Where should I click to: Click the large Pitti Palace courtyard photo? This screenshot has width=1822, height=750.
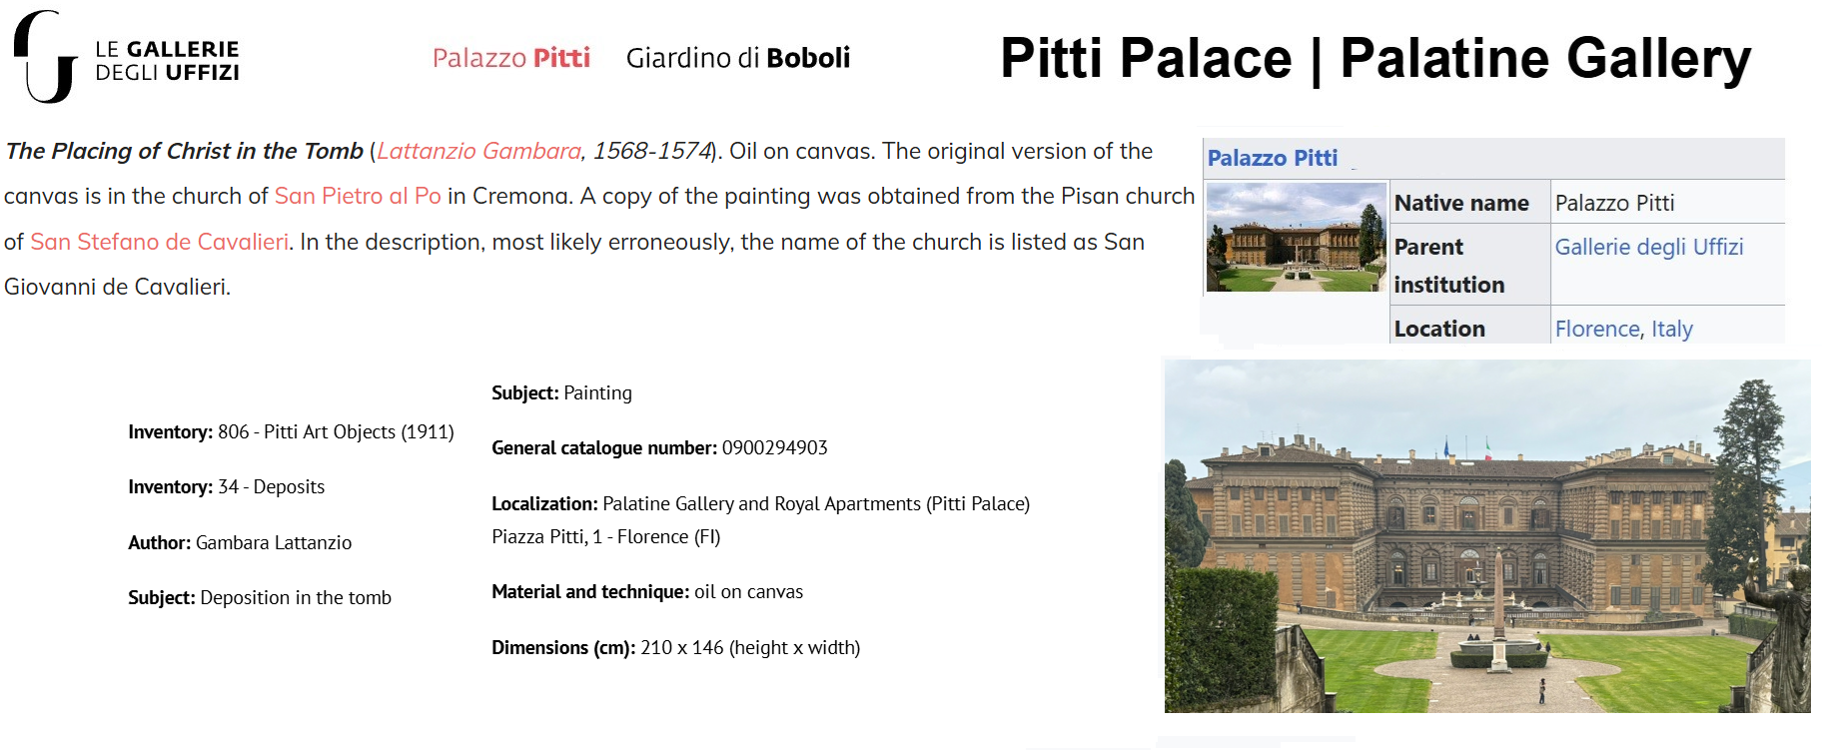pyautogui.click(x=1486, y=536)
